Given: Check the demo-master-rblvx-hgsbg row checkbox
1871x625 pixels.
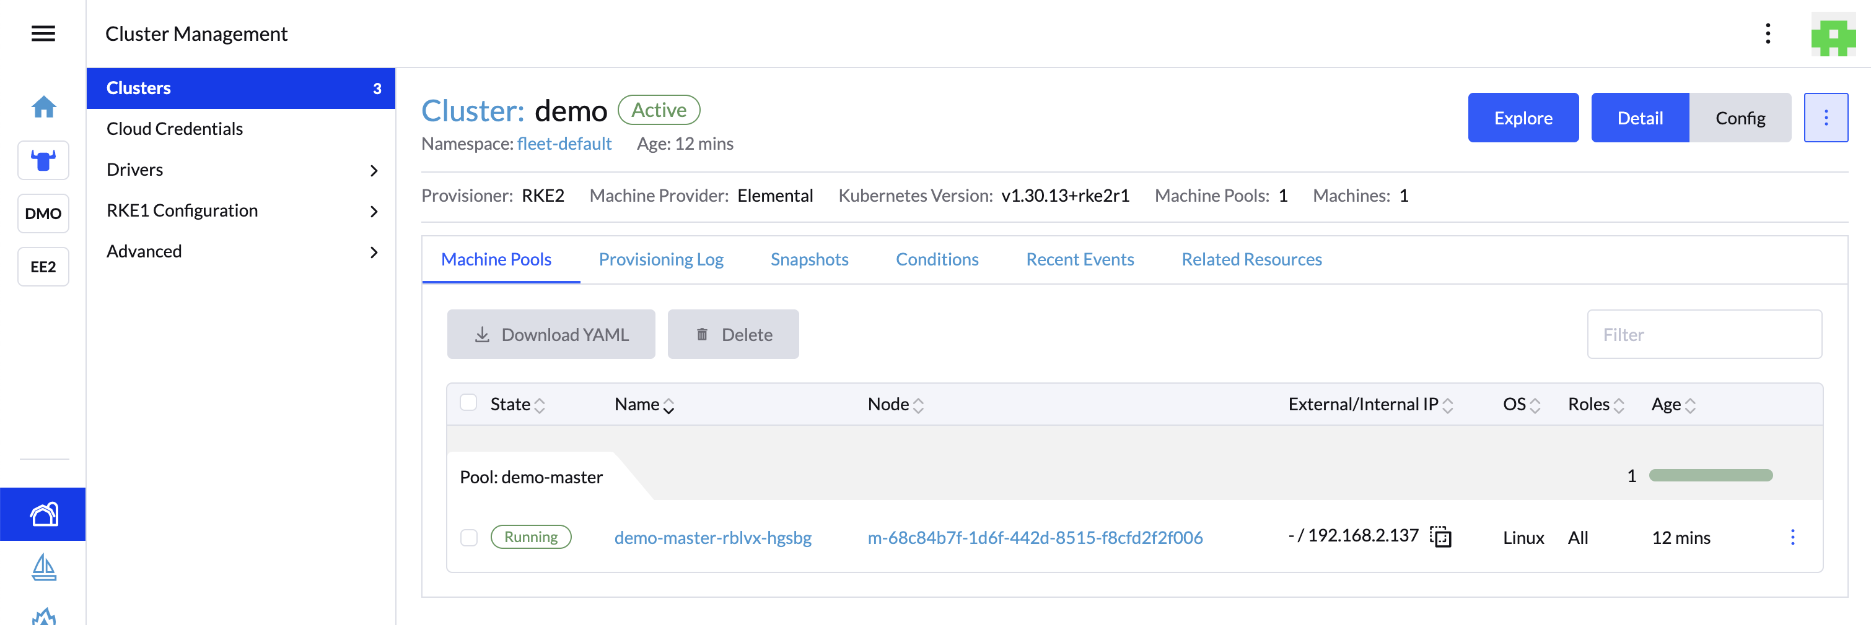Looking at the screenshot, I should click(x=468, y=537).
